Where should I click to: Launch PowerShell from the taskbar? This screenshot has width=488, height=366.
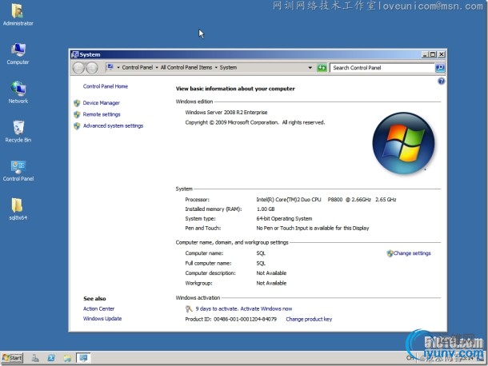[x=51, y=358]
